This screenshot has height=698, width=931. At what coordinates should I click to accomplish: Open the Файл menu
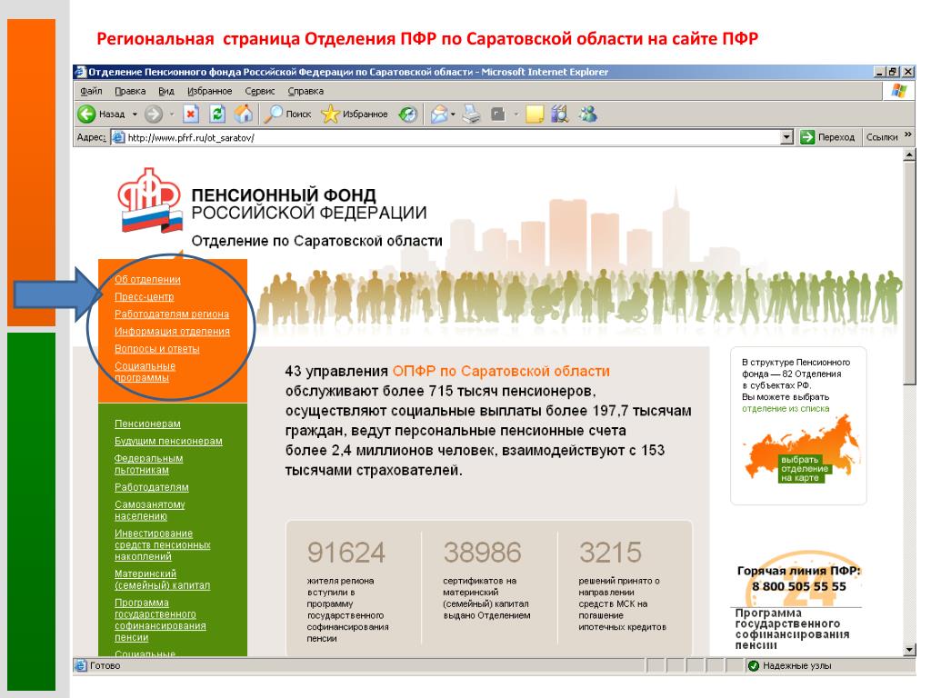pos(92,91)
